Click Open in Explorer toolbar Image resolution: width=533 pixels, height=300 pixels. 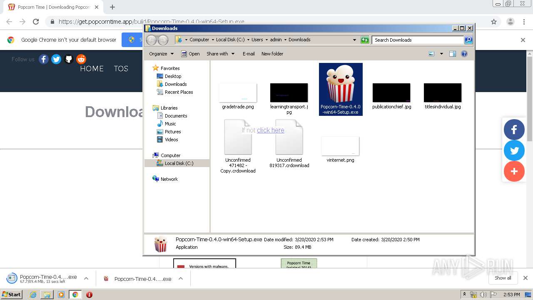tap(190, 54)
